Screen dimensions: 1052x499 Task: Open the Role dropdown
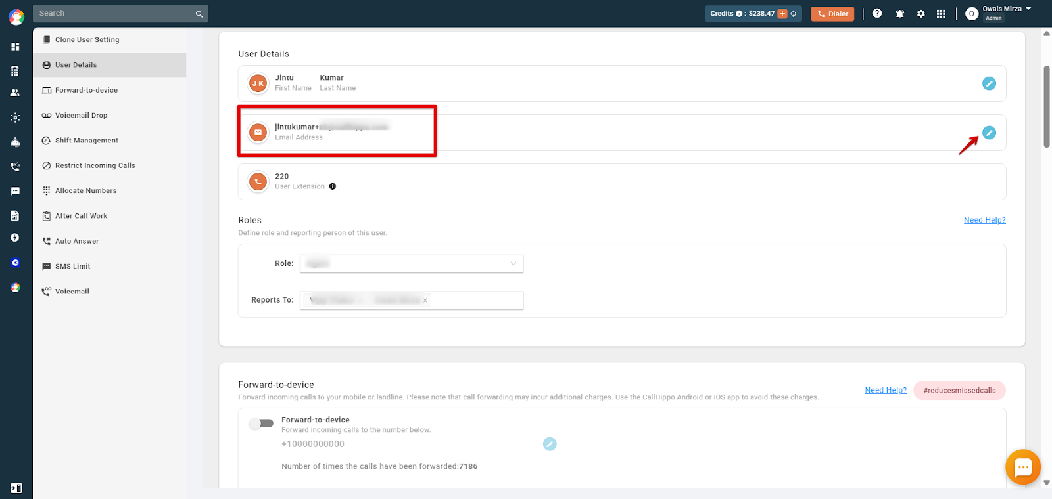pyautogui.click(x=412, y=263)
